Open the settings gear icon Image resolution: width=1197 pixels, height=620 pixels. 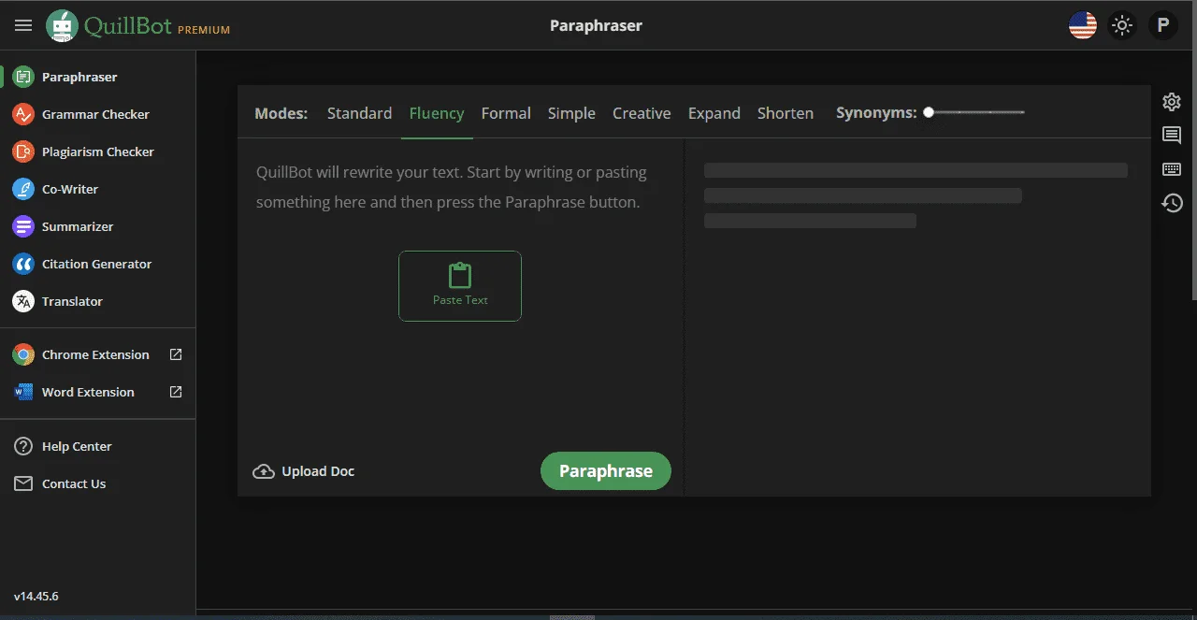(x=1172, y=102)
